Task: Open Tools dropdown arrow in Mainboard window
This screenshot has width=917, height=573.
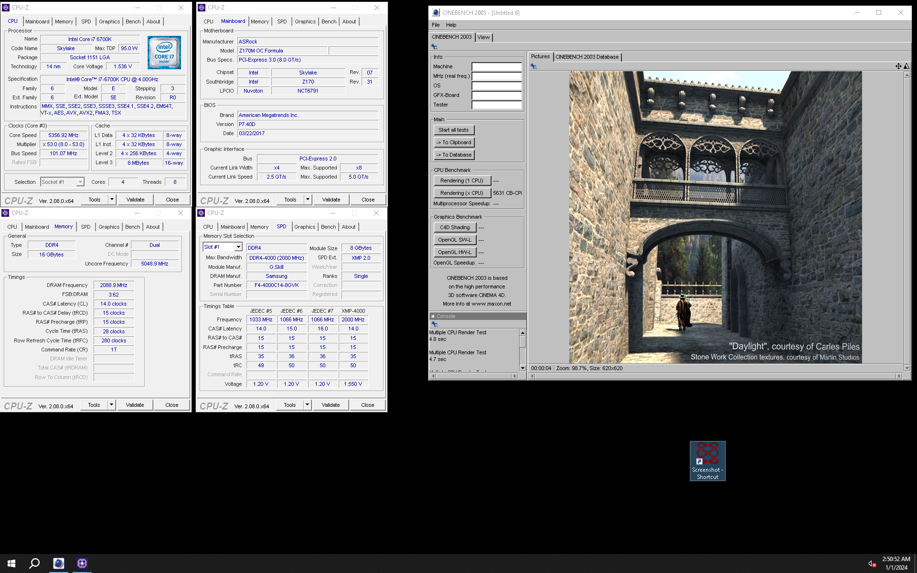Action: [308, 200]
